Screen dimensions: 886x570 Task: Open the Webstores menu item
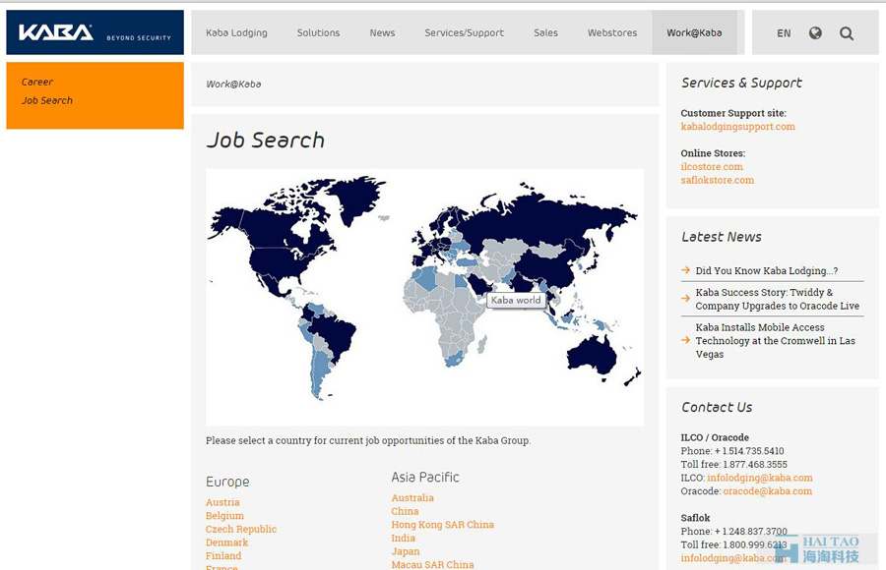[612, 32]
